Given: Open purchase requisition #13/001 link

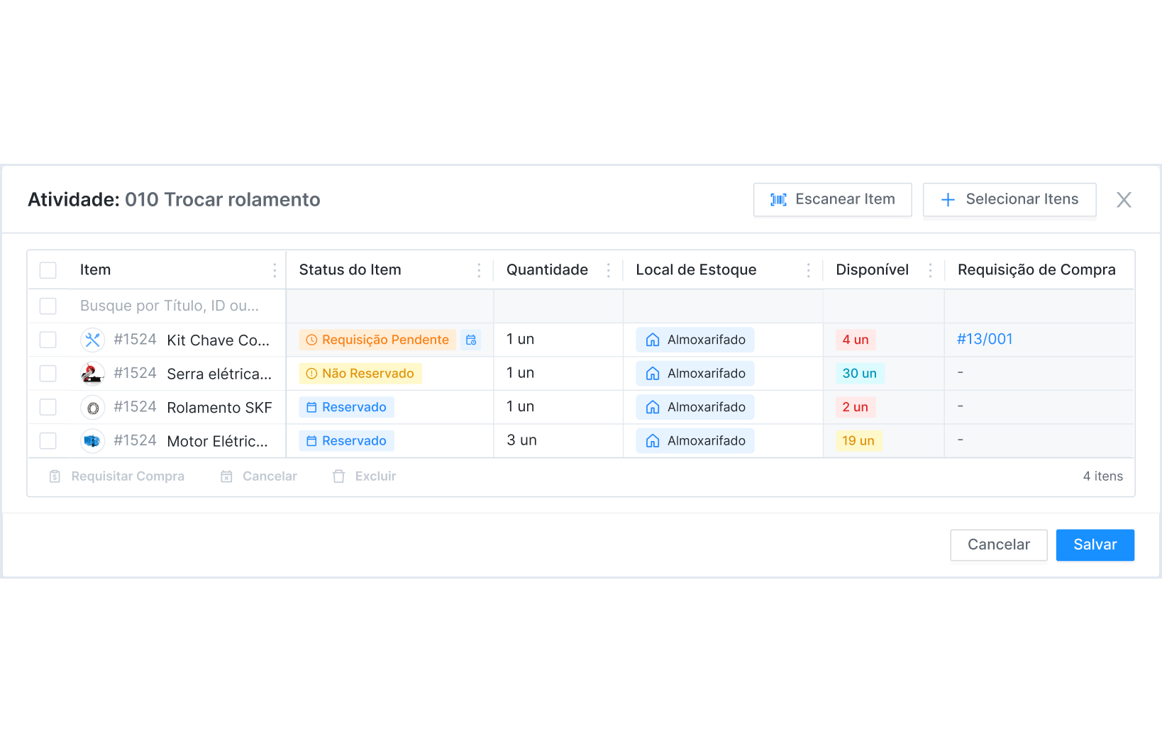Looking at the screenshot, I should [x=985, y=340].
